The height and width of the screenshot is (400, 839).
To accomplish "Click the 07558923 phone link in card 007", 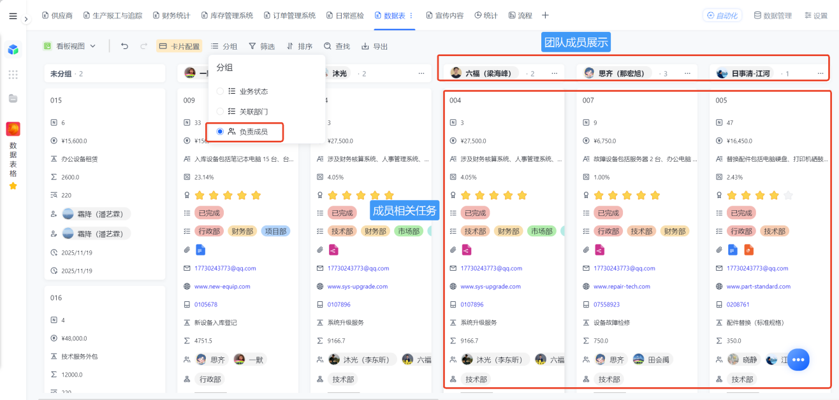I will tap(607, 304).
